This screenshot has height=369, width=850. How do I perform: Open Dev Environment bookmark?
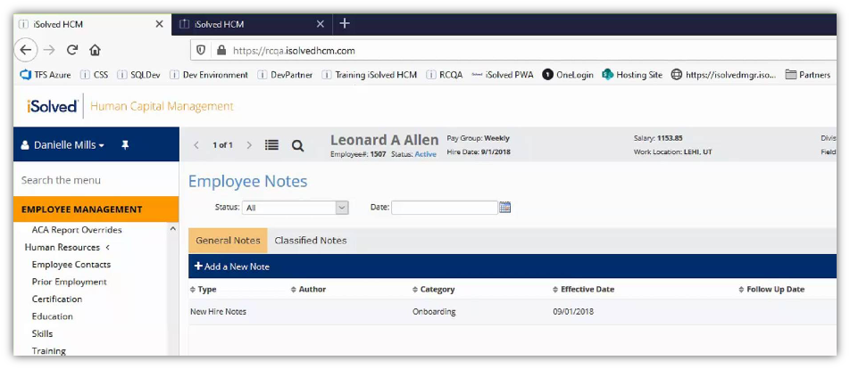tap(209, 75)
